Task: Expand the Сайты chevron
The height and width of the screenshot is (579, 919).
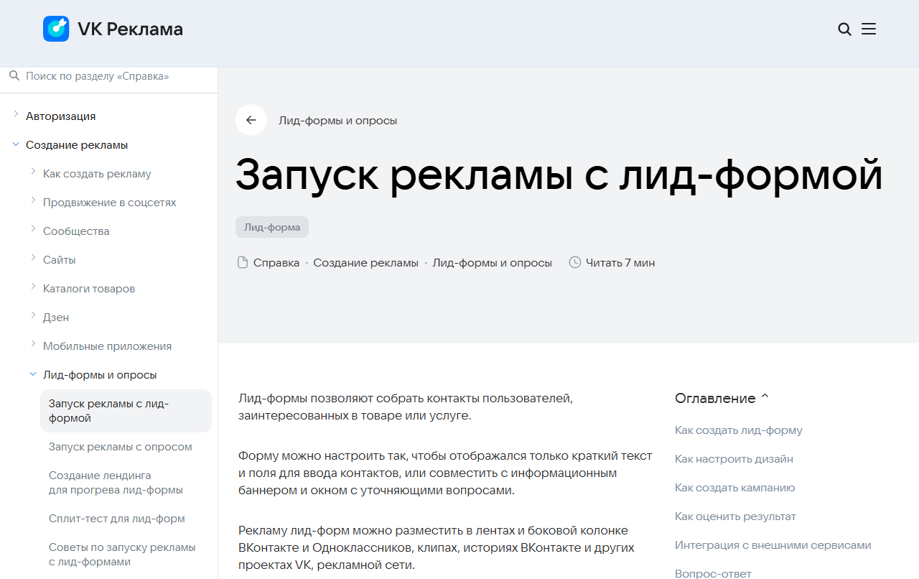Action: (x=33, y=258)
